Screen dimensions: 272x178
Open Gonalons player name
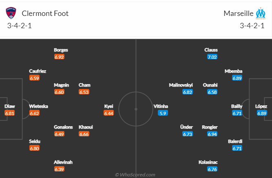[x=63, y=127]
